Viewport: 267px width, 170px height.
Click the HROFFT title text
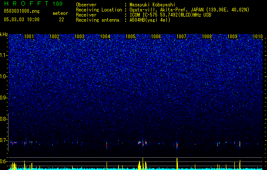27,3
